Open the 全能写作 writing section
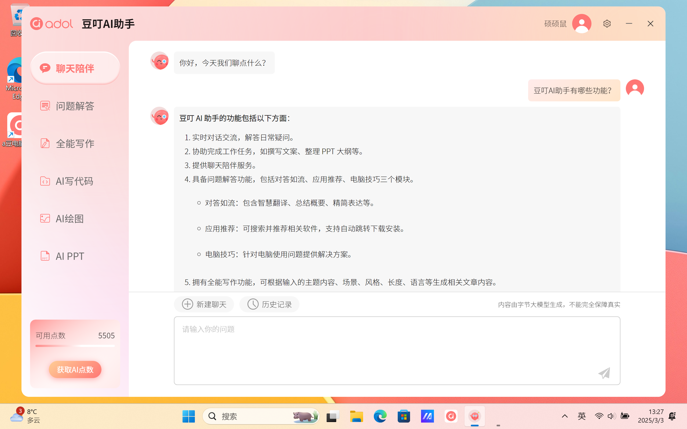The width and height of the screenshot is (687, 429). coord(75,143)
